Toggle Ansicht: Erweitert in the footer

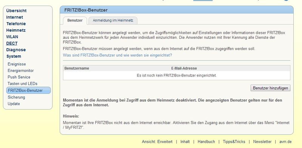[157, 142]
